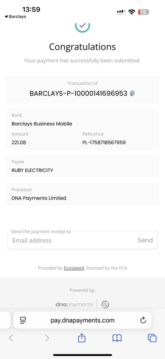Tap the reference PL-1758718567959 text
The height and width of the screenshot is (359, 165).
coord(104,143)
